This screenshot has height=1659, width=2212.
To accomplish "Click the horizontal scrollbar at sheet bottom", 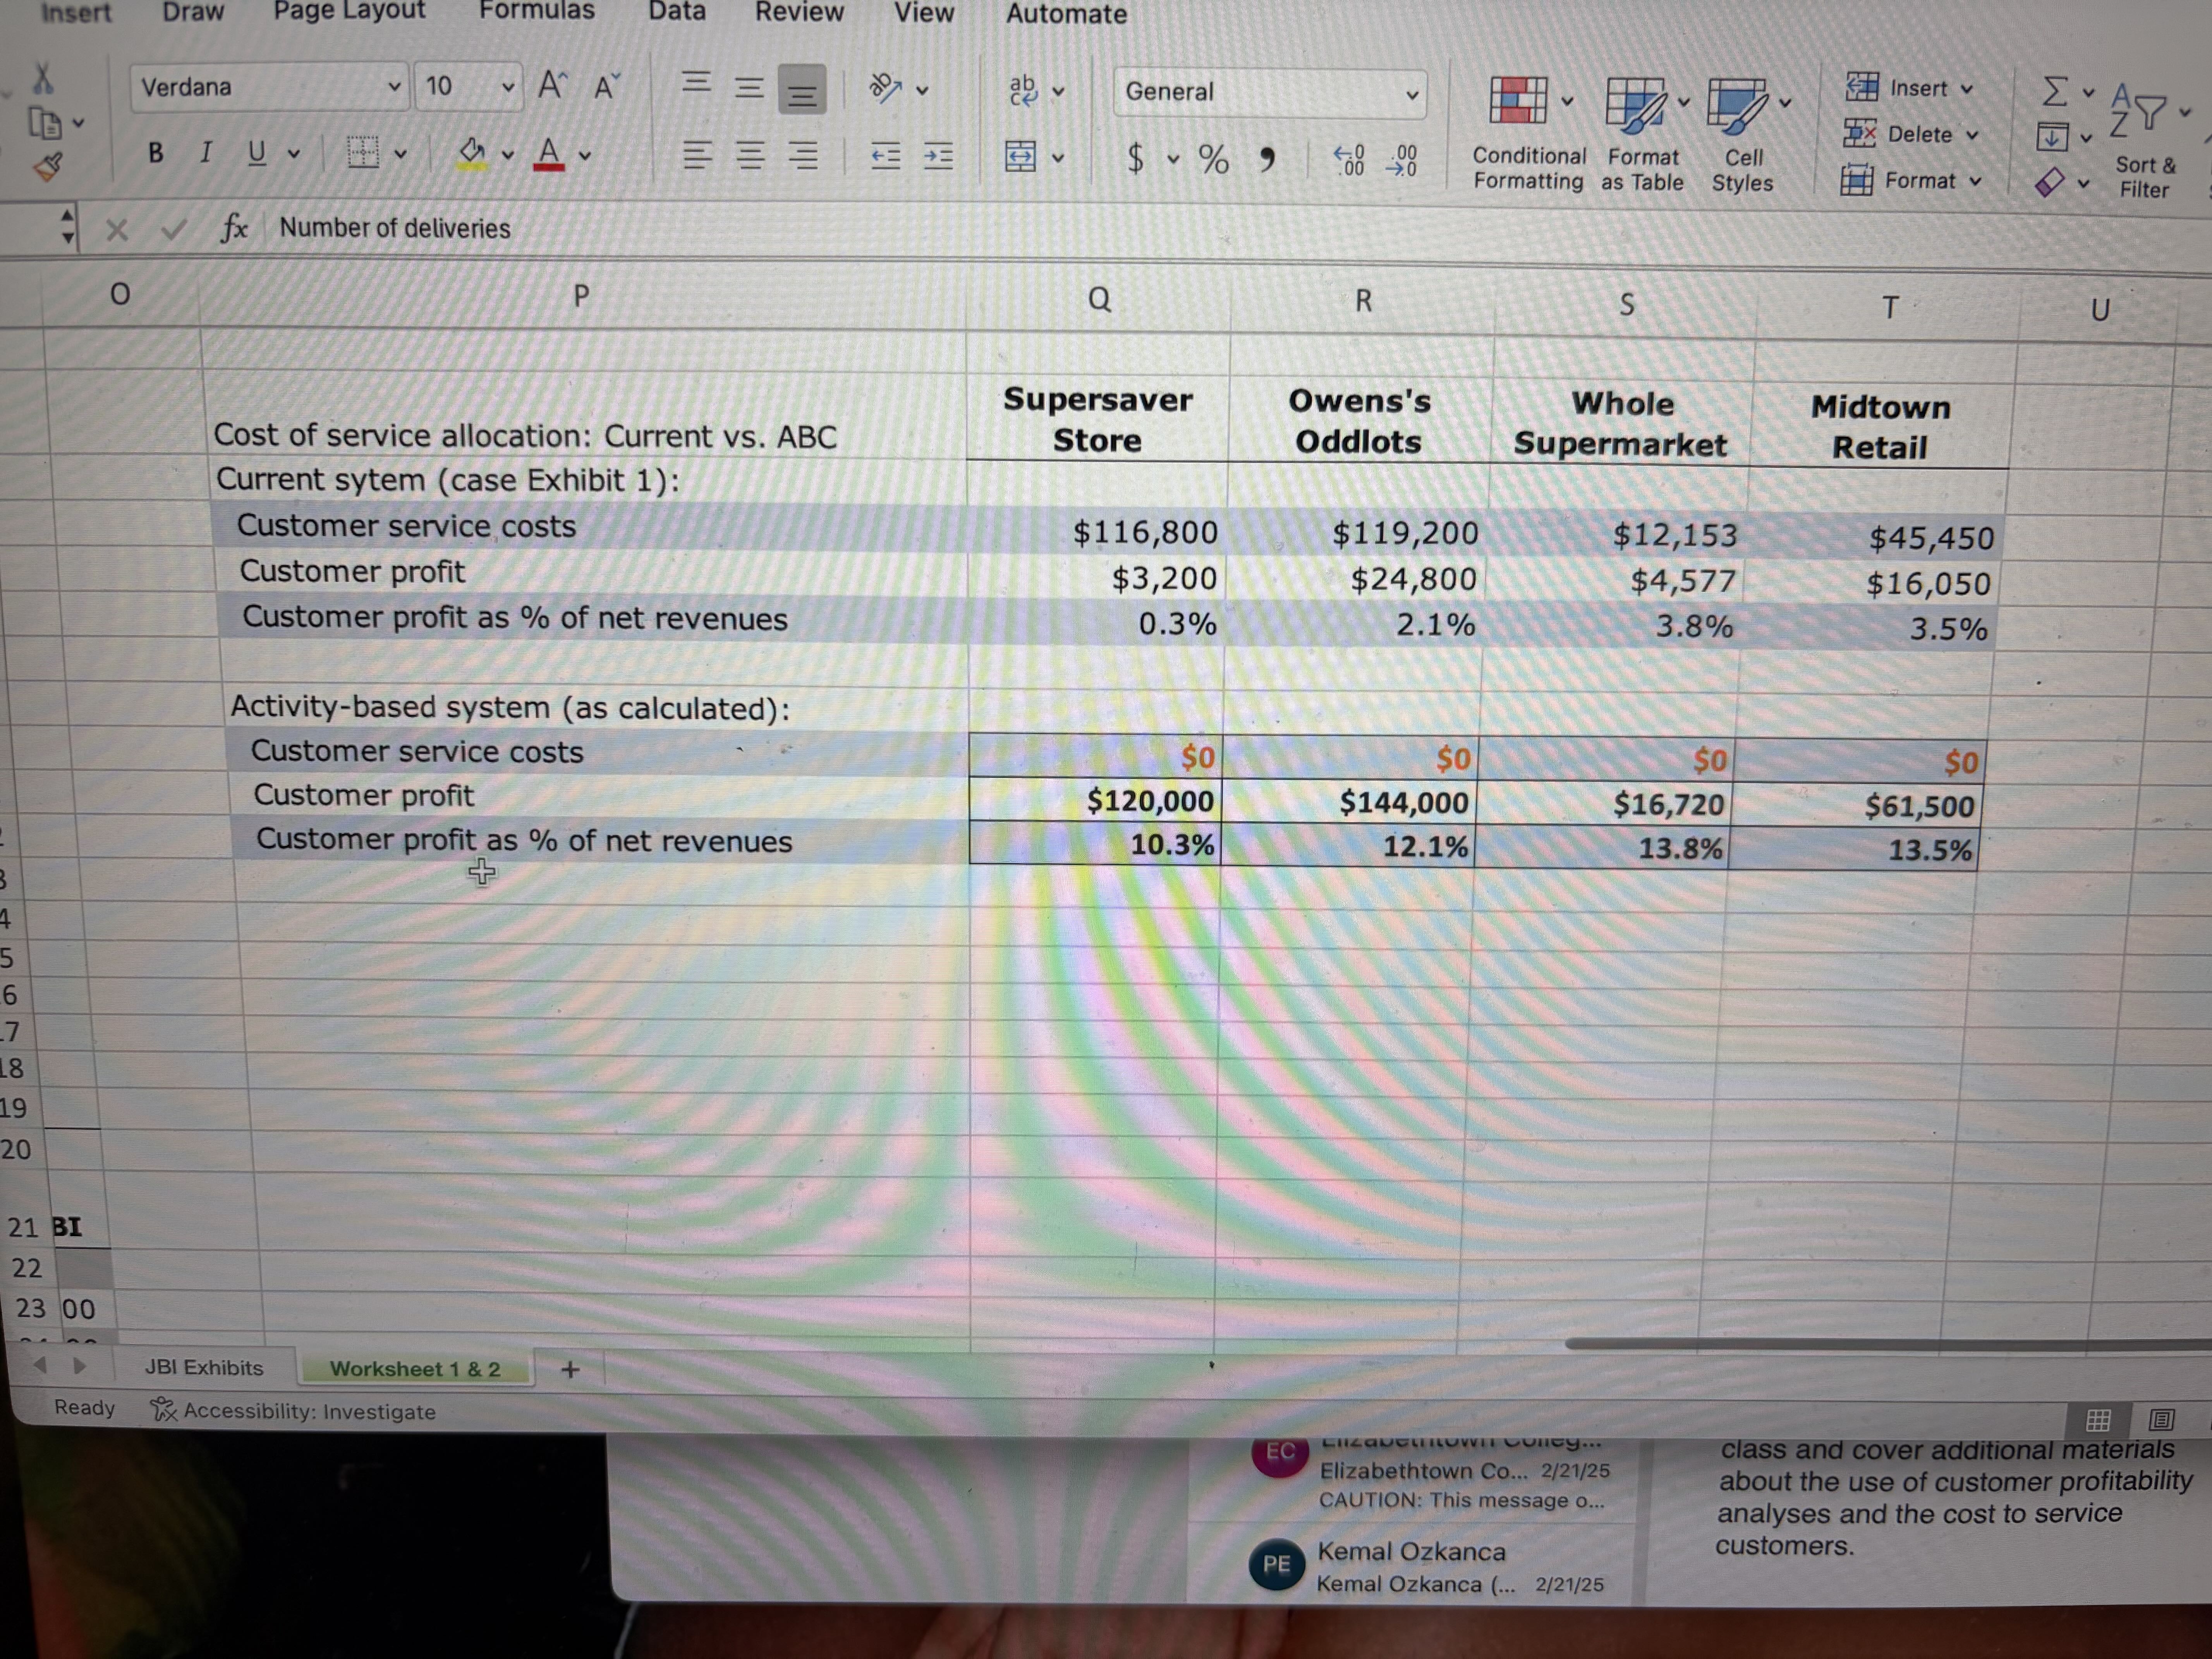I will click(x=1888, y=1345).
